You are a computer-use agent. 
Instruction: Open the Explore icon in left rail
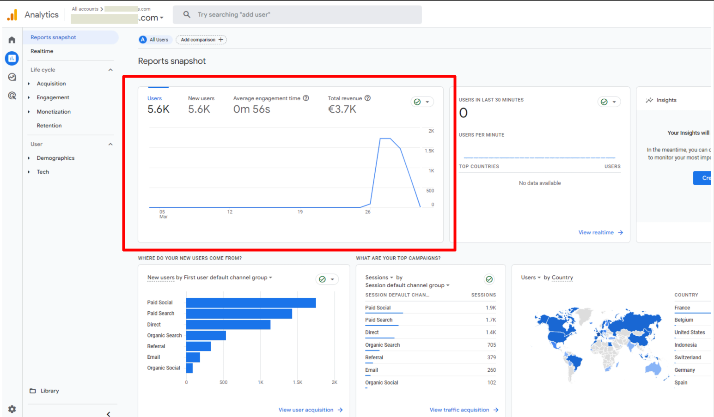click(12, 77)
